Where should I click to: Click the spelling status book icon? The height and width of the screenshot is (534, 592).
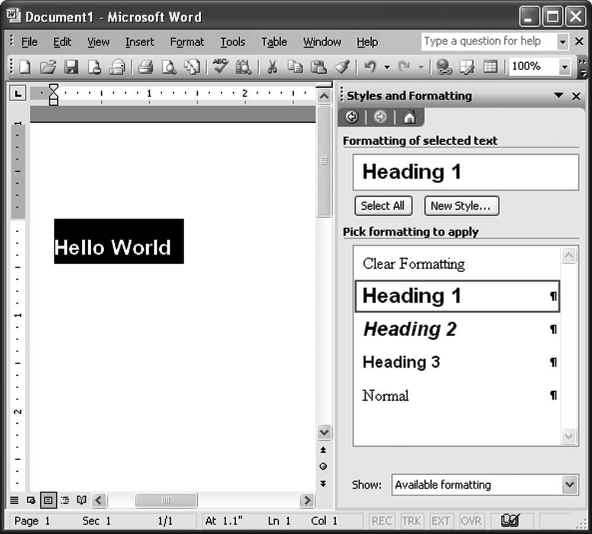(510, 521)
